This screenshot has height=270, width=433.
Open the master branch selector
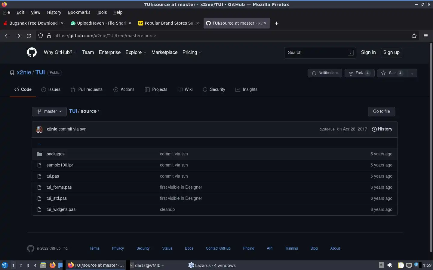click(49, 111)
